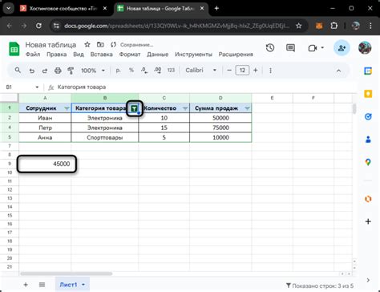Open the Google account avatar
Screen dimensions: 380x292
[365, 48]
